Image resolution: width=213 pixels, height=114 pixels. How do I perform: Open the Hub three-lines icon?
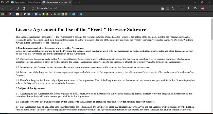pyautogui.click(x=182, y=8)
